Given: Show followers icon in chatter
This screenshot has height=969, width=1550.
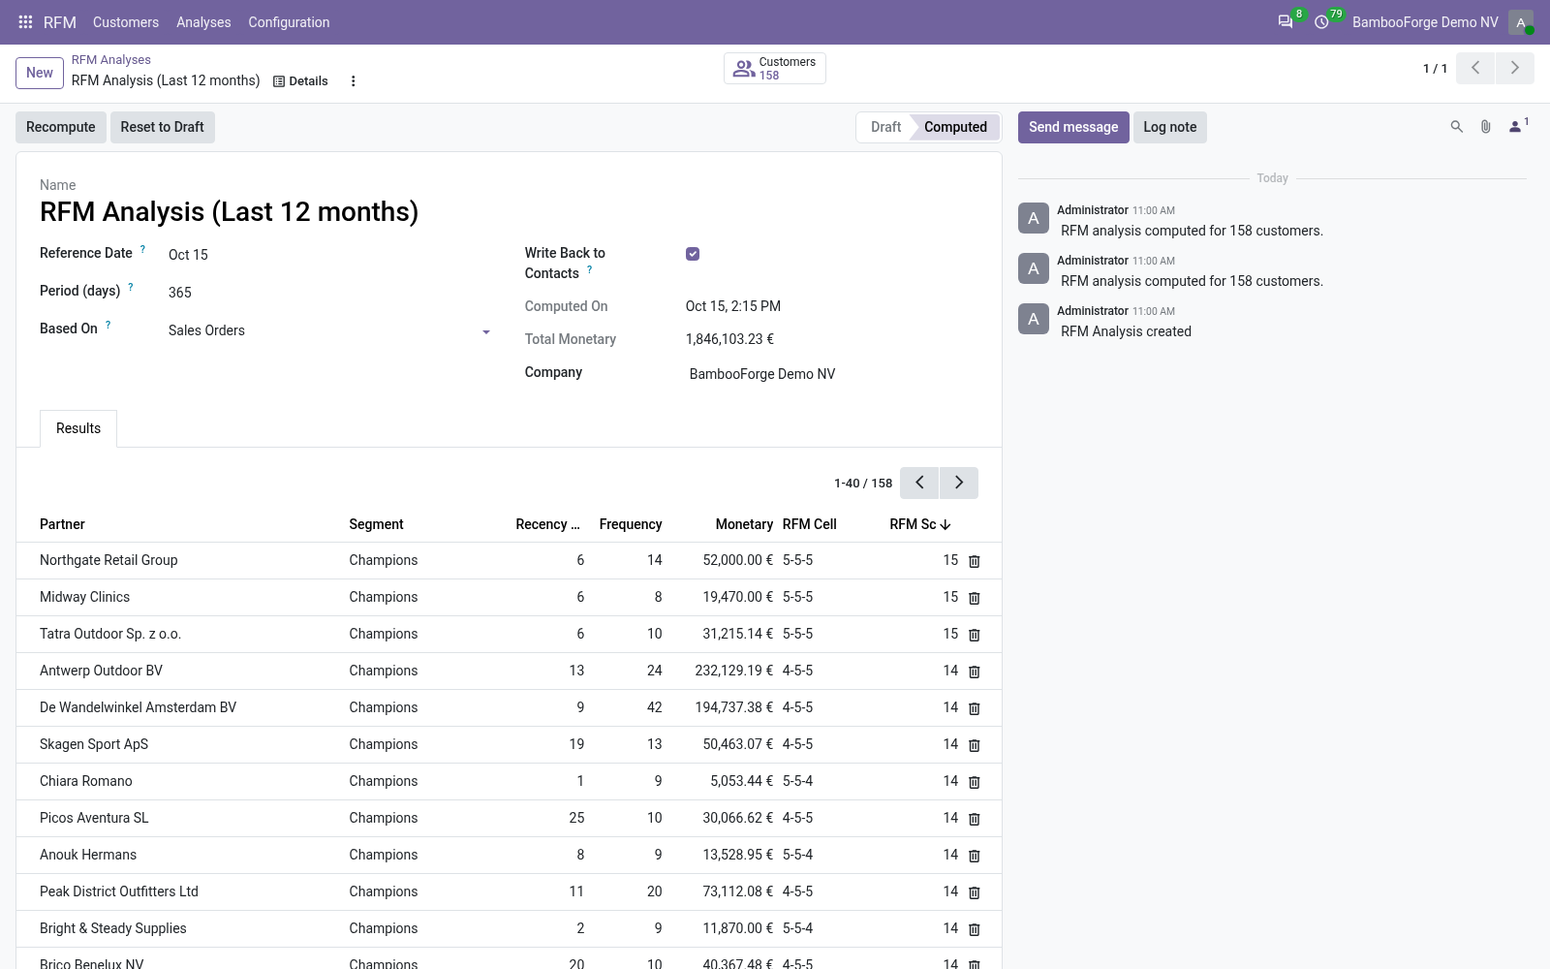Looking at the screenshot, I should point(1518,126).
